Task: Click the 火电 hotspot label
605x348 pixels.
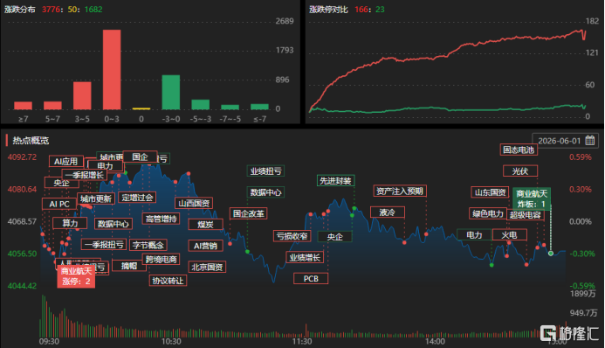Action: 509,235
